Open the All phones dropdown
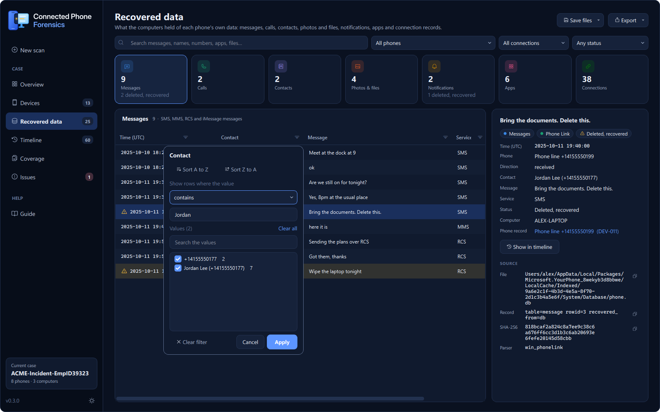Image resolution: width=660 pixels, height=412 pixels. click(x=433, y=43)
